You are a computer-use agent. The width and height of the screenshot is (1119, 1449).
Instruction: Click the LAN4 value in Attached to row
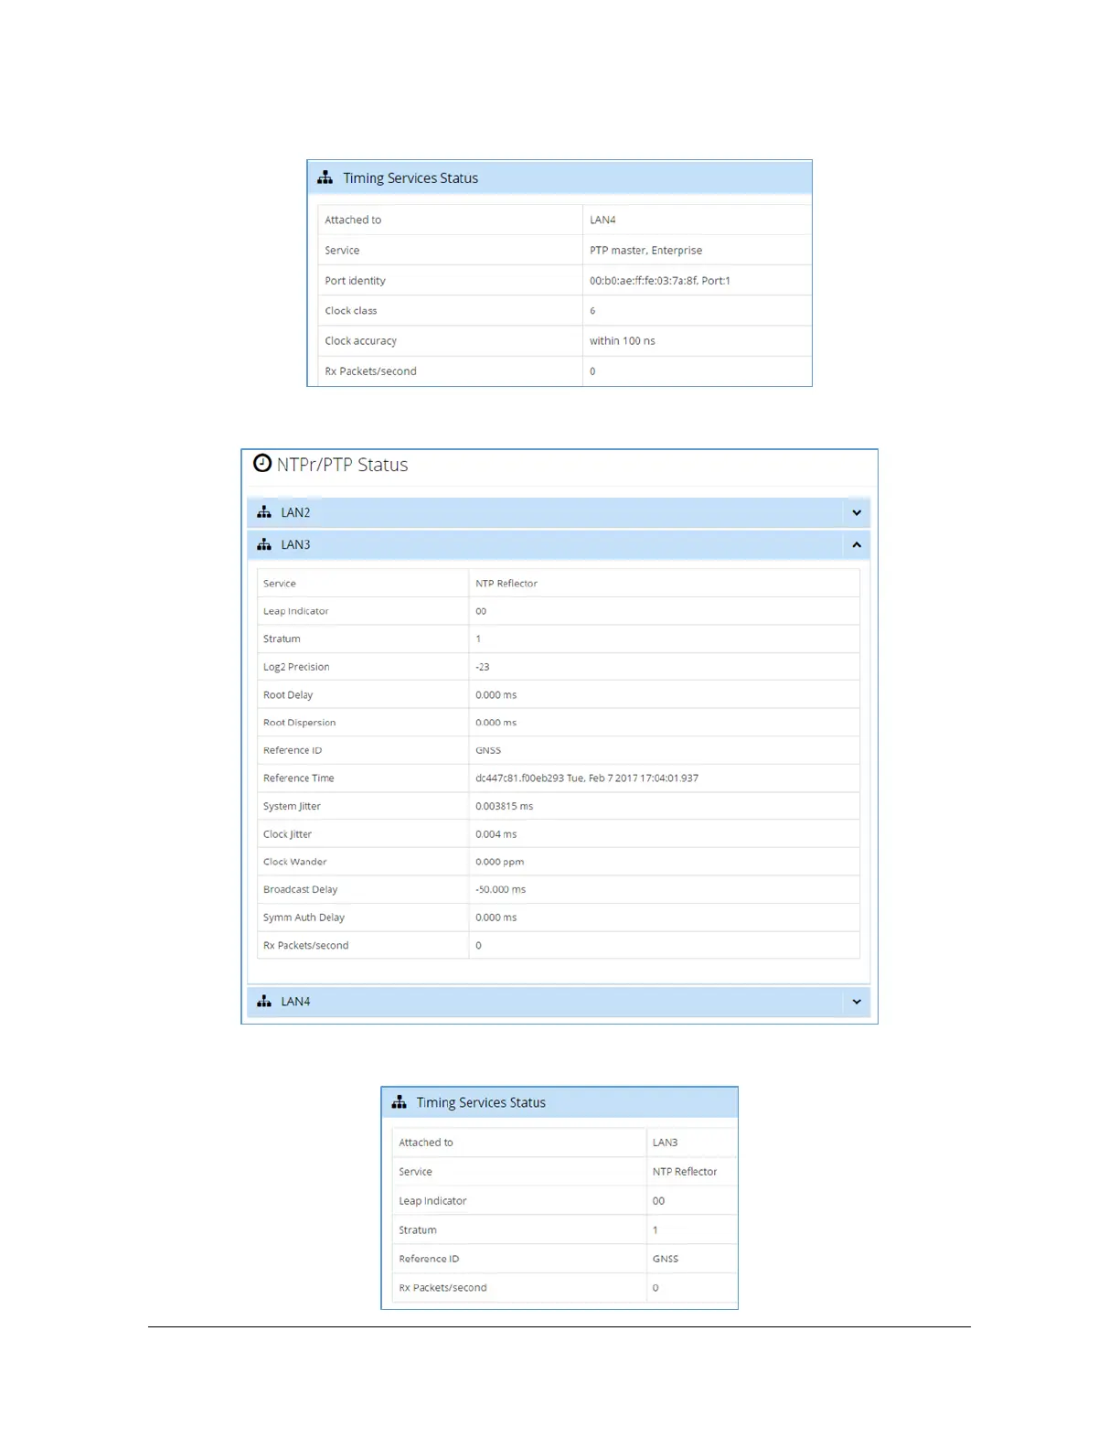coord(602,220)
